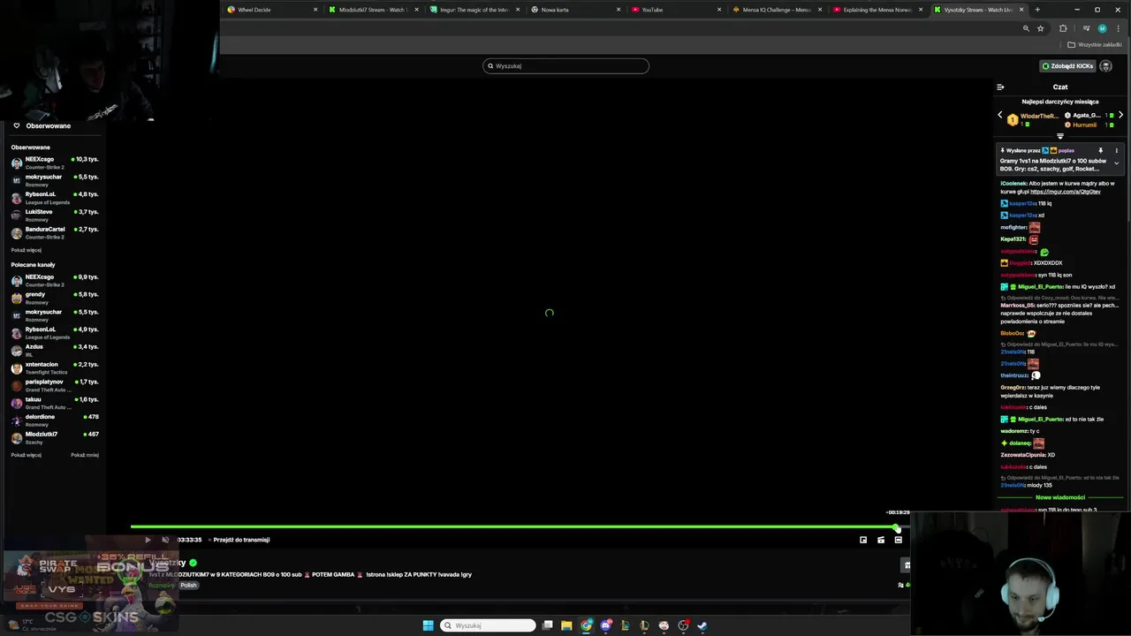Screen dimensions: 1131x636
Task: Open Mlodziutki7 Szachy channel in sidebar
Action: [x=55, y=437]
